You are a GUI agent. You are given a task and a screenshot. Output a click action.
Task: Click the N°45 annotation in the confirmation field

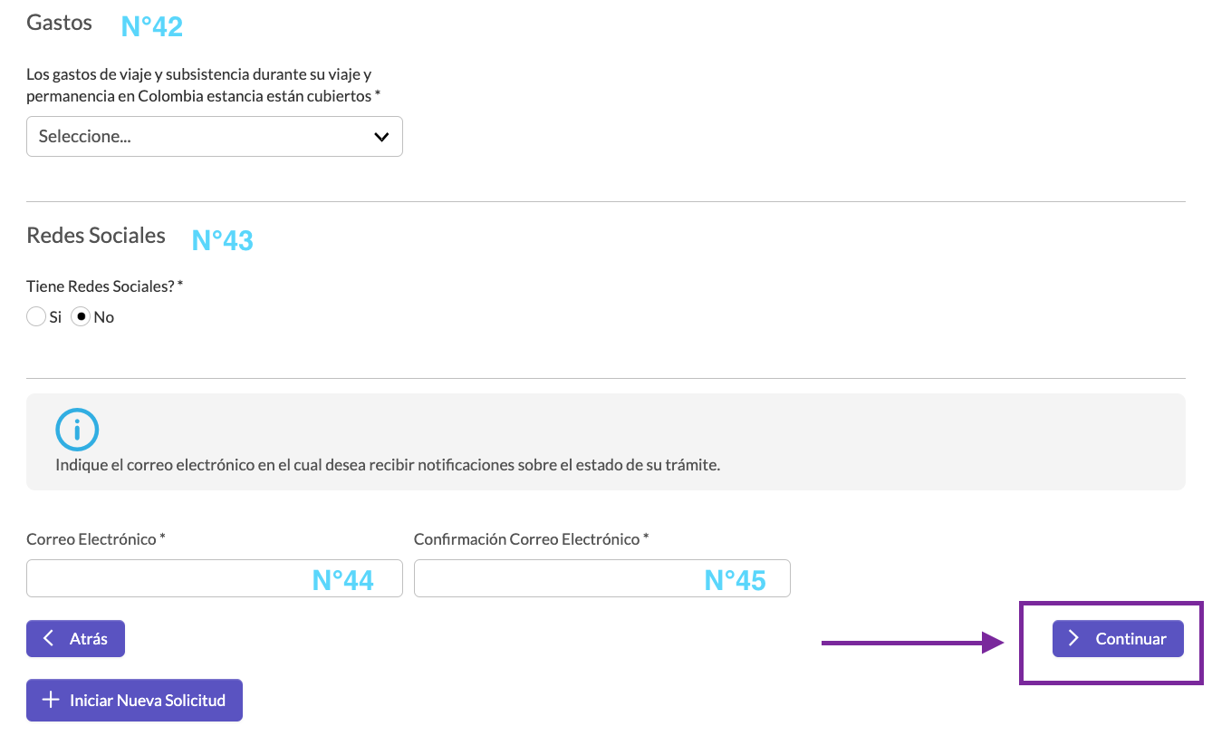pyautogui.click(x=736, y=580)
